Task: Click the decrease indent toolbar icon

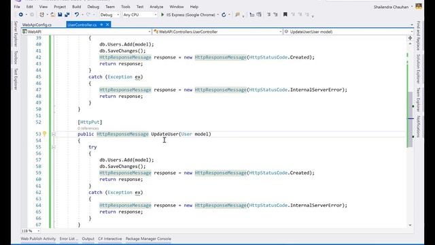Action: (252, 15)
